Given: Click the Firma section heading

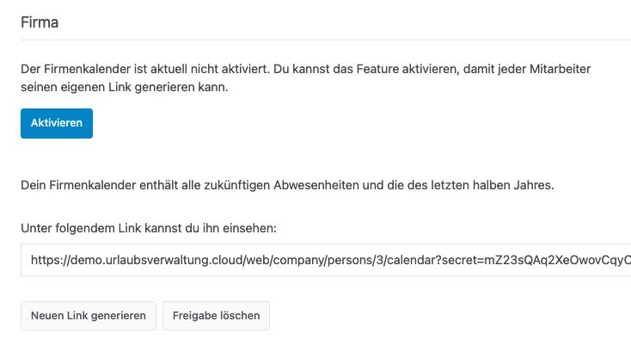Looking at the screenshot, I should point(40,22).
